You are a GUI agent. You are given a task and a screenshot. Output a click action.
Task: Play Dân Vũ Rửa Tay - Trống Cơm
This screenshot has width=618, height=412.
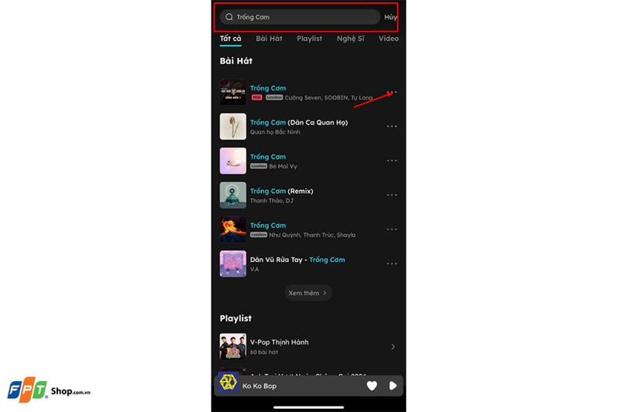tap(297, 260)
